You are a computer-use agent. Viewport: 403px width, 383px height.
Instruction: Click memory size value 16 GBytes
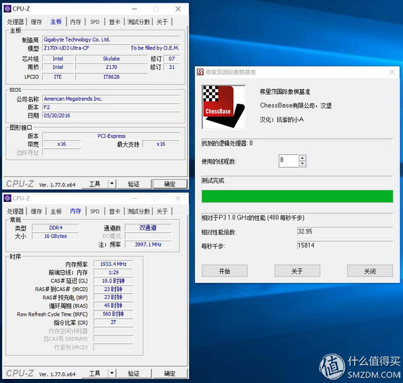tap(56, 236)
